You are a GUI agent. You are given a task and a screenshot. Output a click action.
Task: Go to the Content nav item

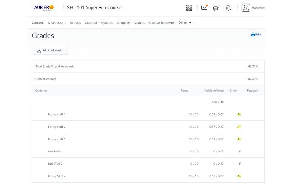pos(38,22)
